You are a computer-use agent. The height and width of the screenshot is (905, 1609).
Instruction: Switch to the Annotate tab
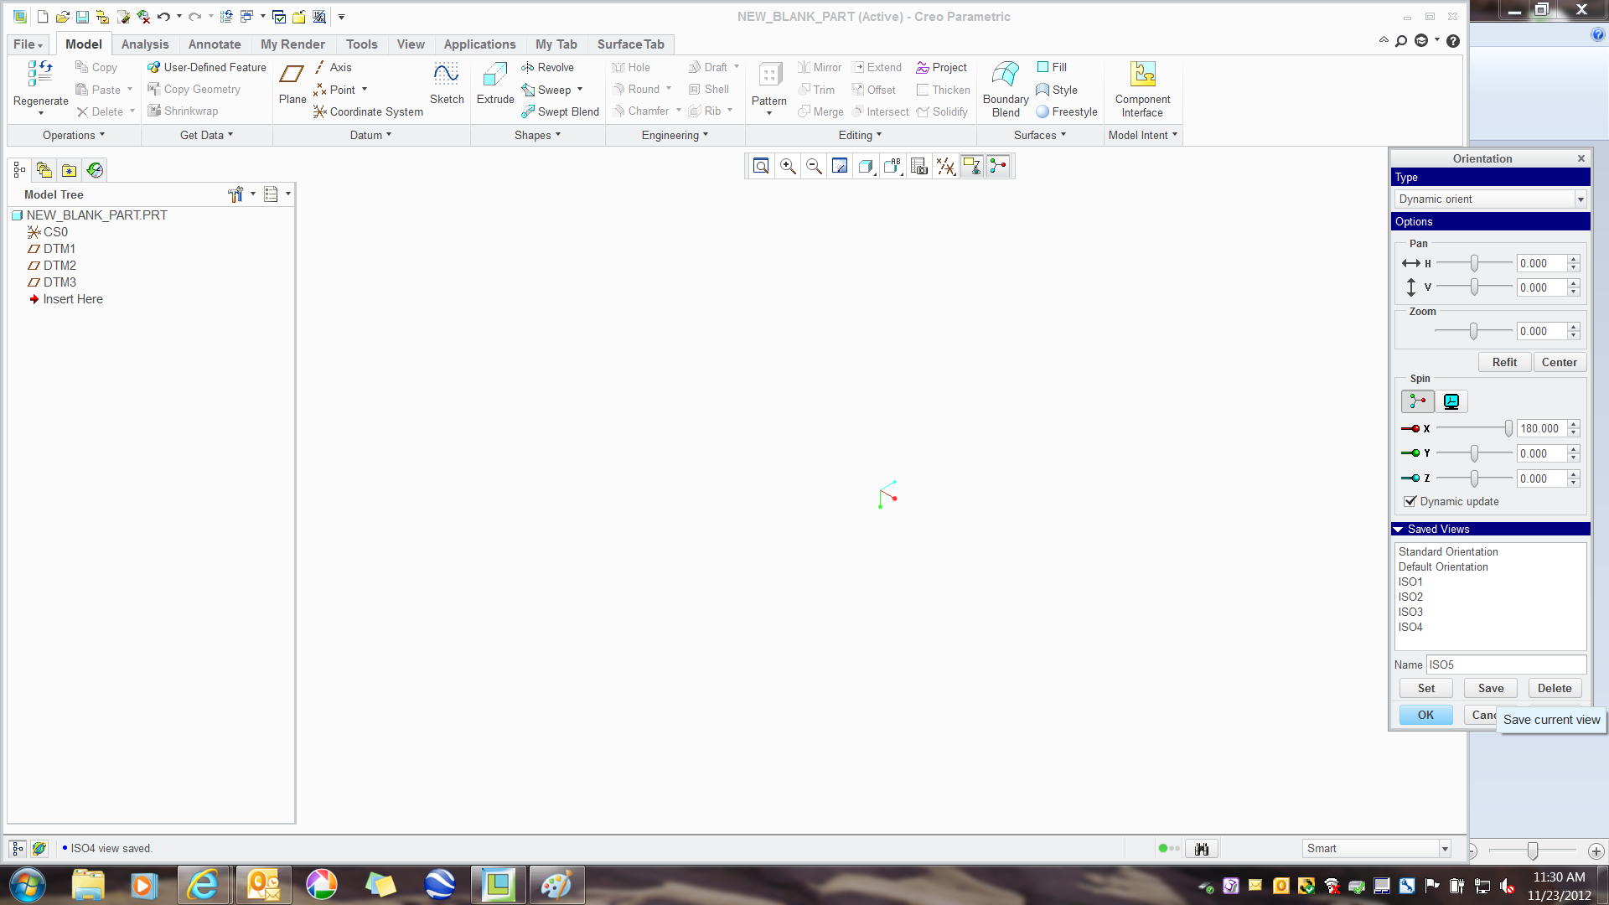tap(215, 44)
